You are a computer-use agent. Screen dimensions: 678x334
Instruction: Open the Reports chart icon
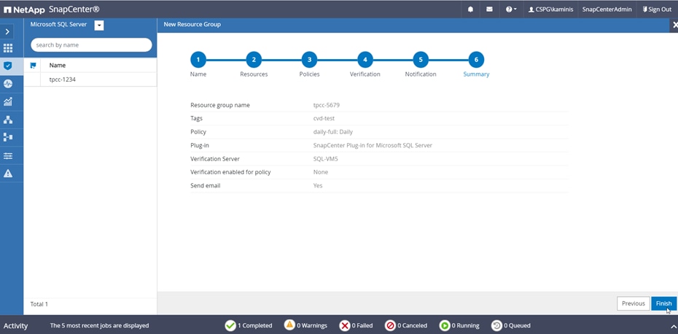pos(8,101)
